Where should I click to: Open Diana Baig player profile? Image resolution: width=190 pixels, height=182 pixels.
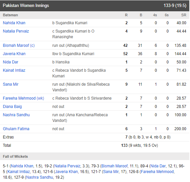(12, 107)
